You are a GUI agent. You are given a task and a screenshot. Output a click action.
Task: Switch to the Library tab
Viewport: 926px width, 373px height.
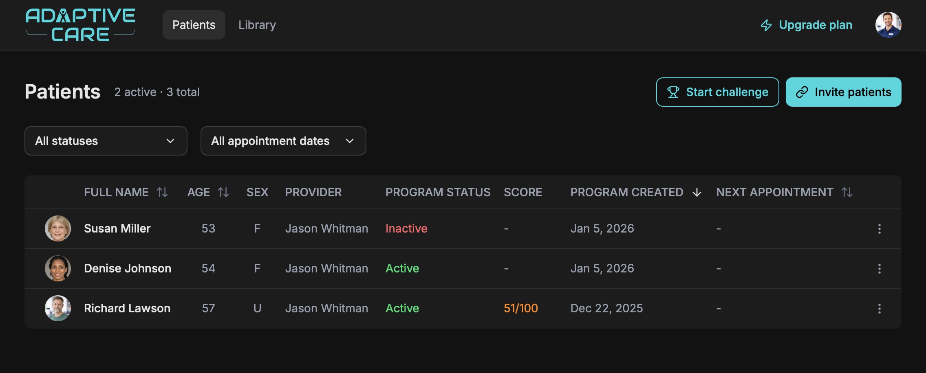257,25
